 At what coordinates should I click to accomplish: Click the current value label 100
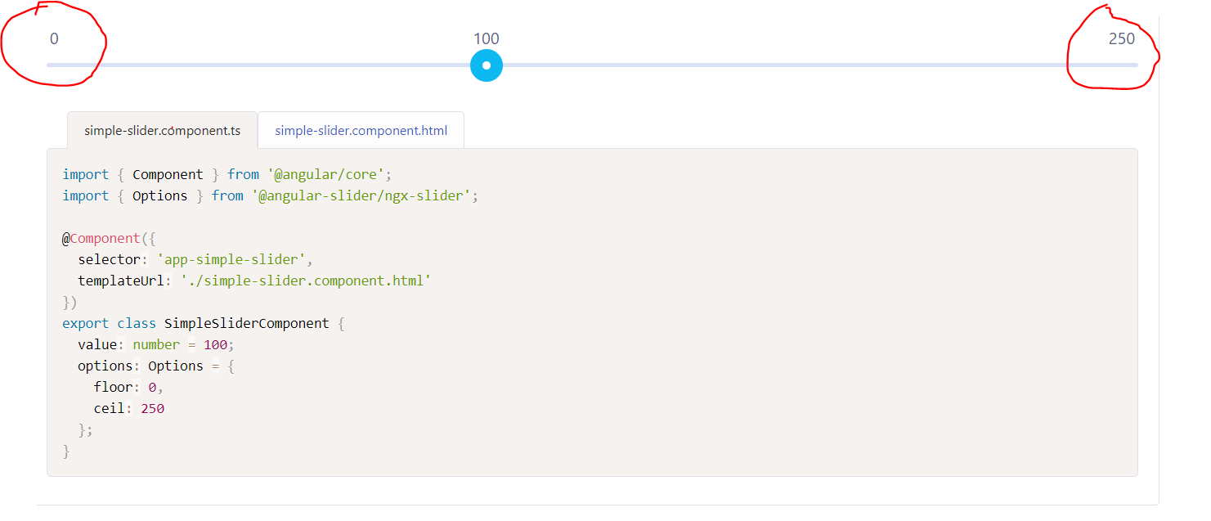[486, 38]
